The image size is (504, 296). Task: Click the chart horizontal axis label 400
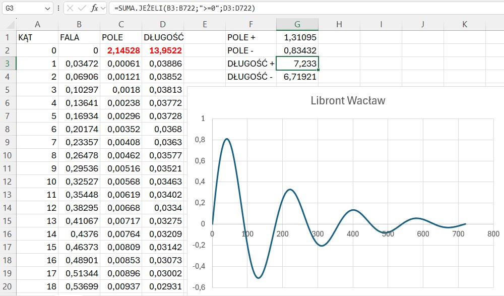pyautogui.click(x=353, y=234)
